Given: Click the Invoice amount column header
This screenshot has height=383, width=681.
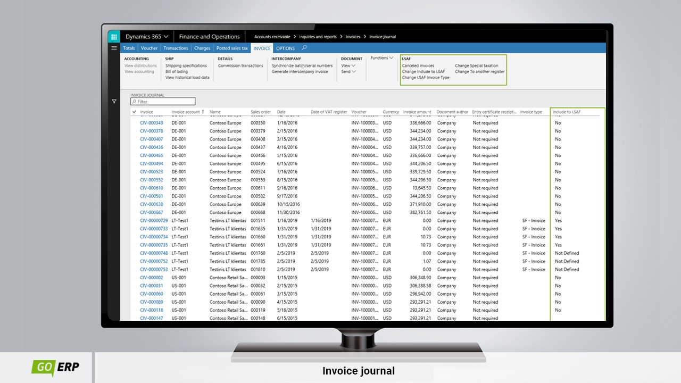Looking at the screenshot, I should tap(417, 112).
